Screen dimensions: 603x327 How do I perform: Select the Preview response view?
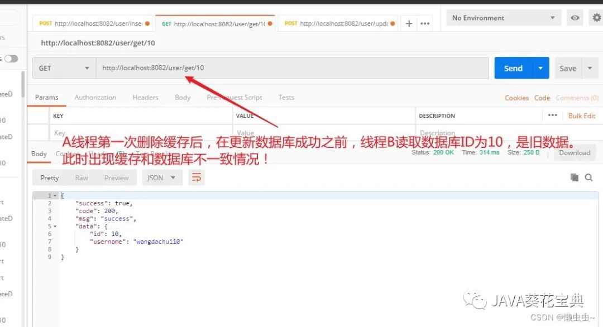click(x=117, y=177)
